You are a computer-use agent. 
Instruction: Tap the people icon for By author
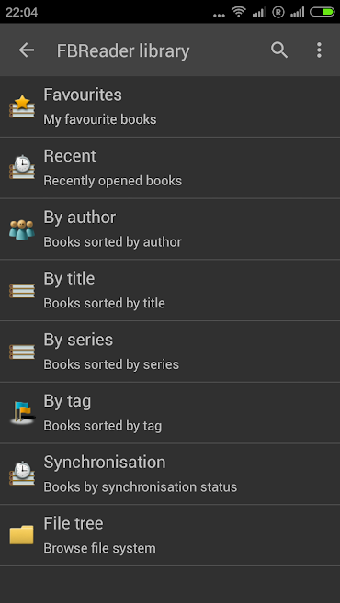pyautogui.click(x=22, y=229)
